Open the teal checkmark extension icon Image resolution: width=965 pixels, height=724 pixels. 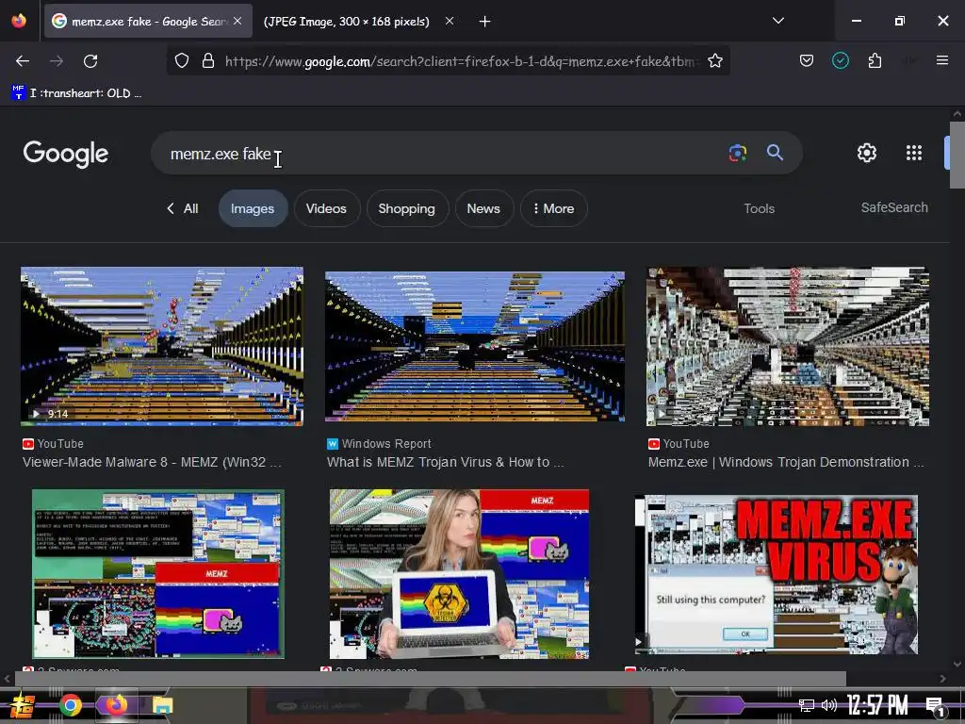[840, 61]
